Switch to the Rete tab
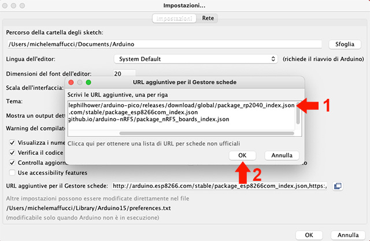370x241 pixels. tap(208, 18)
